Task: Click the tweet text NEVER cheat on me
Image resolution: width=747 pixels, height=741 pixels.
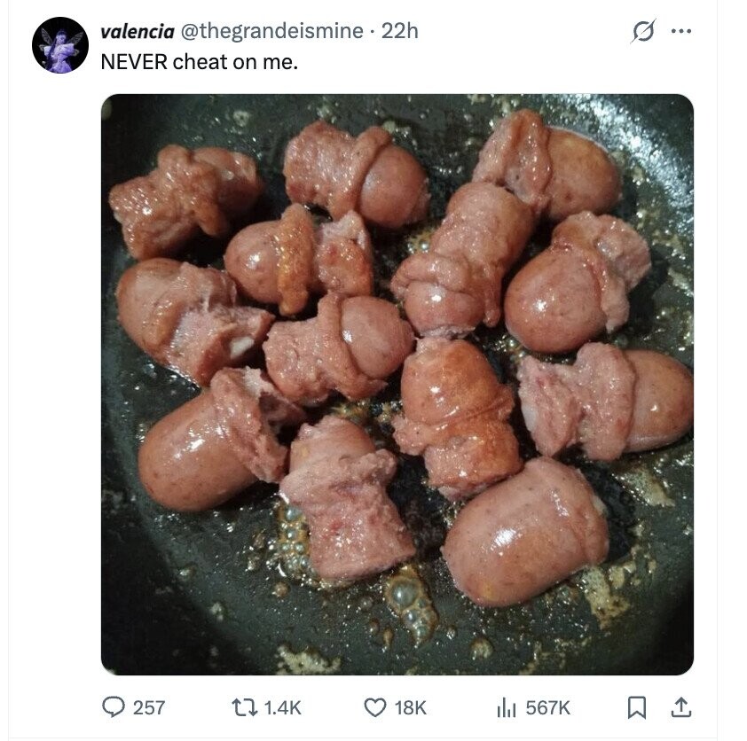Action: tap(199, 62)
